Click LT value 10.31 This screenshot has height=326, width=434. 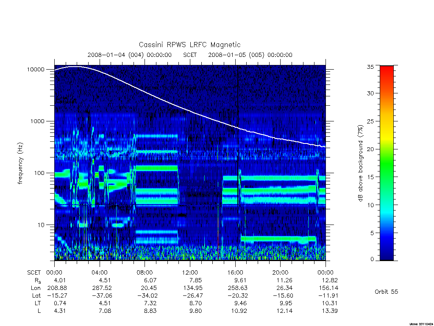coord(330,303)
